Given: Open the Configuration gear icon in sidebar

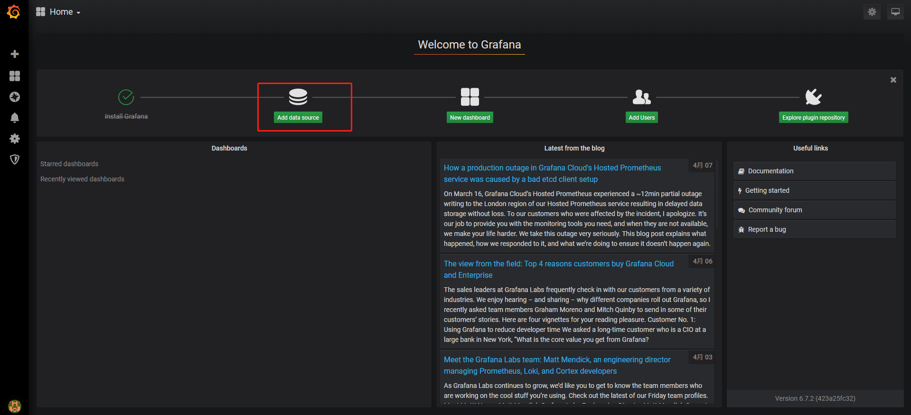Looking at the screenshot, I should (15, 139).
